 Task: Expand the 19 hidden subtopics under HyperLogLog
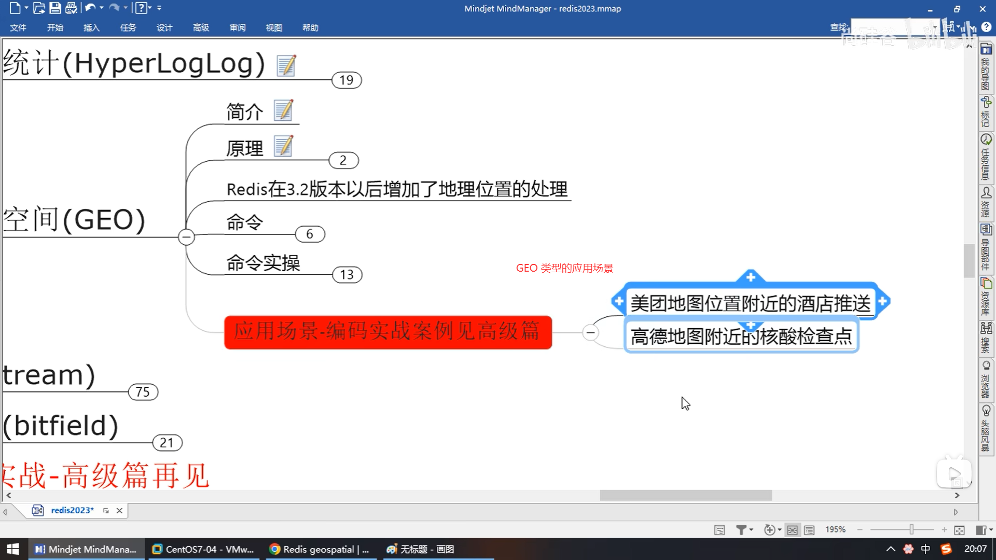[x=347, y=80]
